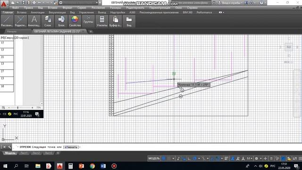Open the Файл menu
The image size is (302, 170).
tap(16, 8)
